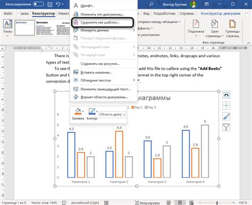Click the Chart Elements plus button
The image size is (252, 205).
(226, 105)
